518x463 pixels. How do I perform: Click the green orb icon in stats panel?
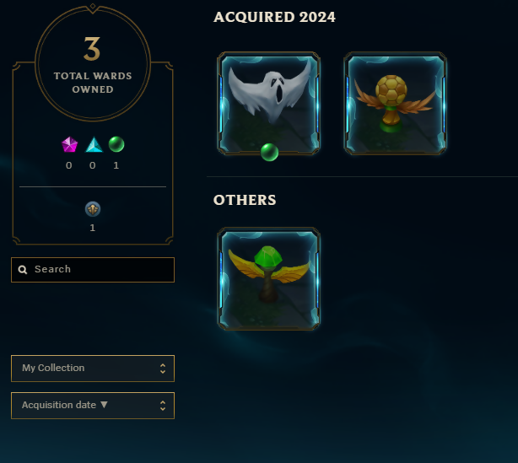coord(116,144)
